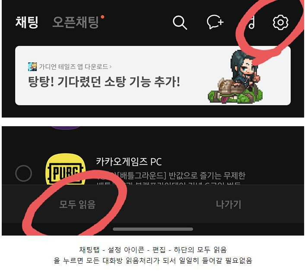The image size is (305, 271).
Task: Select the 카카오게임즈 PC chat selection circle
Action: (23, 173)
